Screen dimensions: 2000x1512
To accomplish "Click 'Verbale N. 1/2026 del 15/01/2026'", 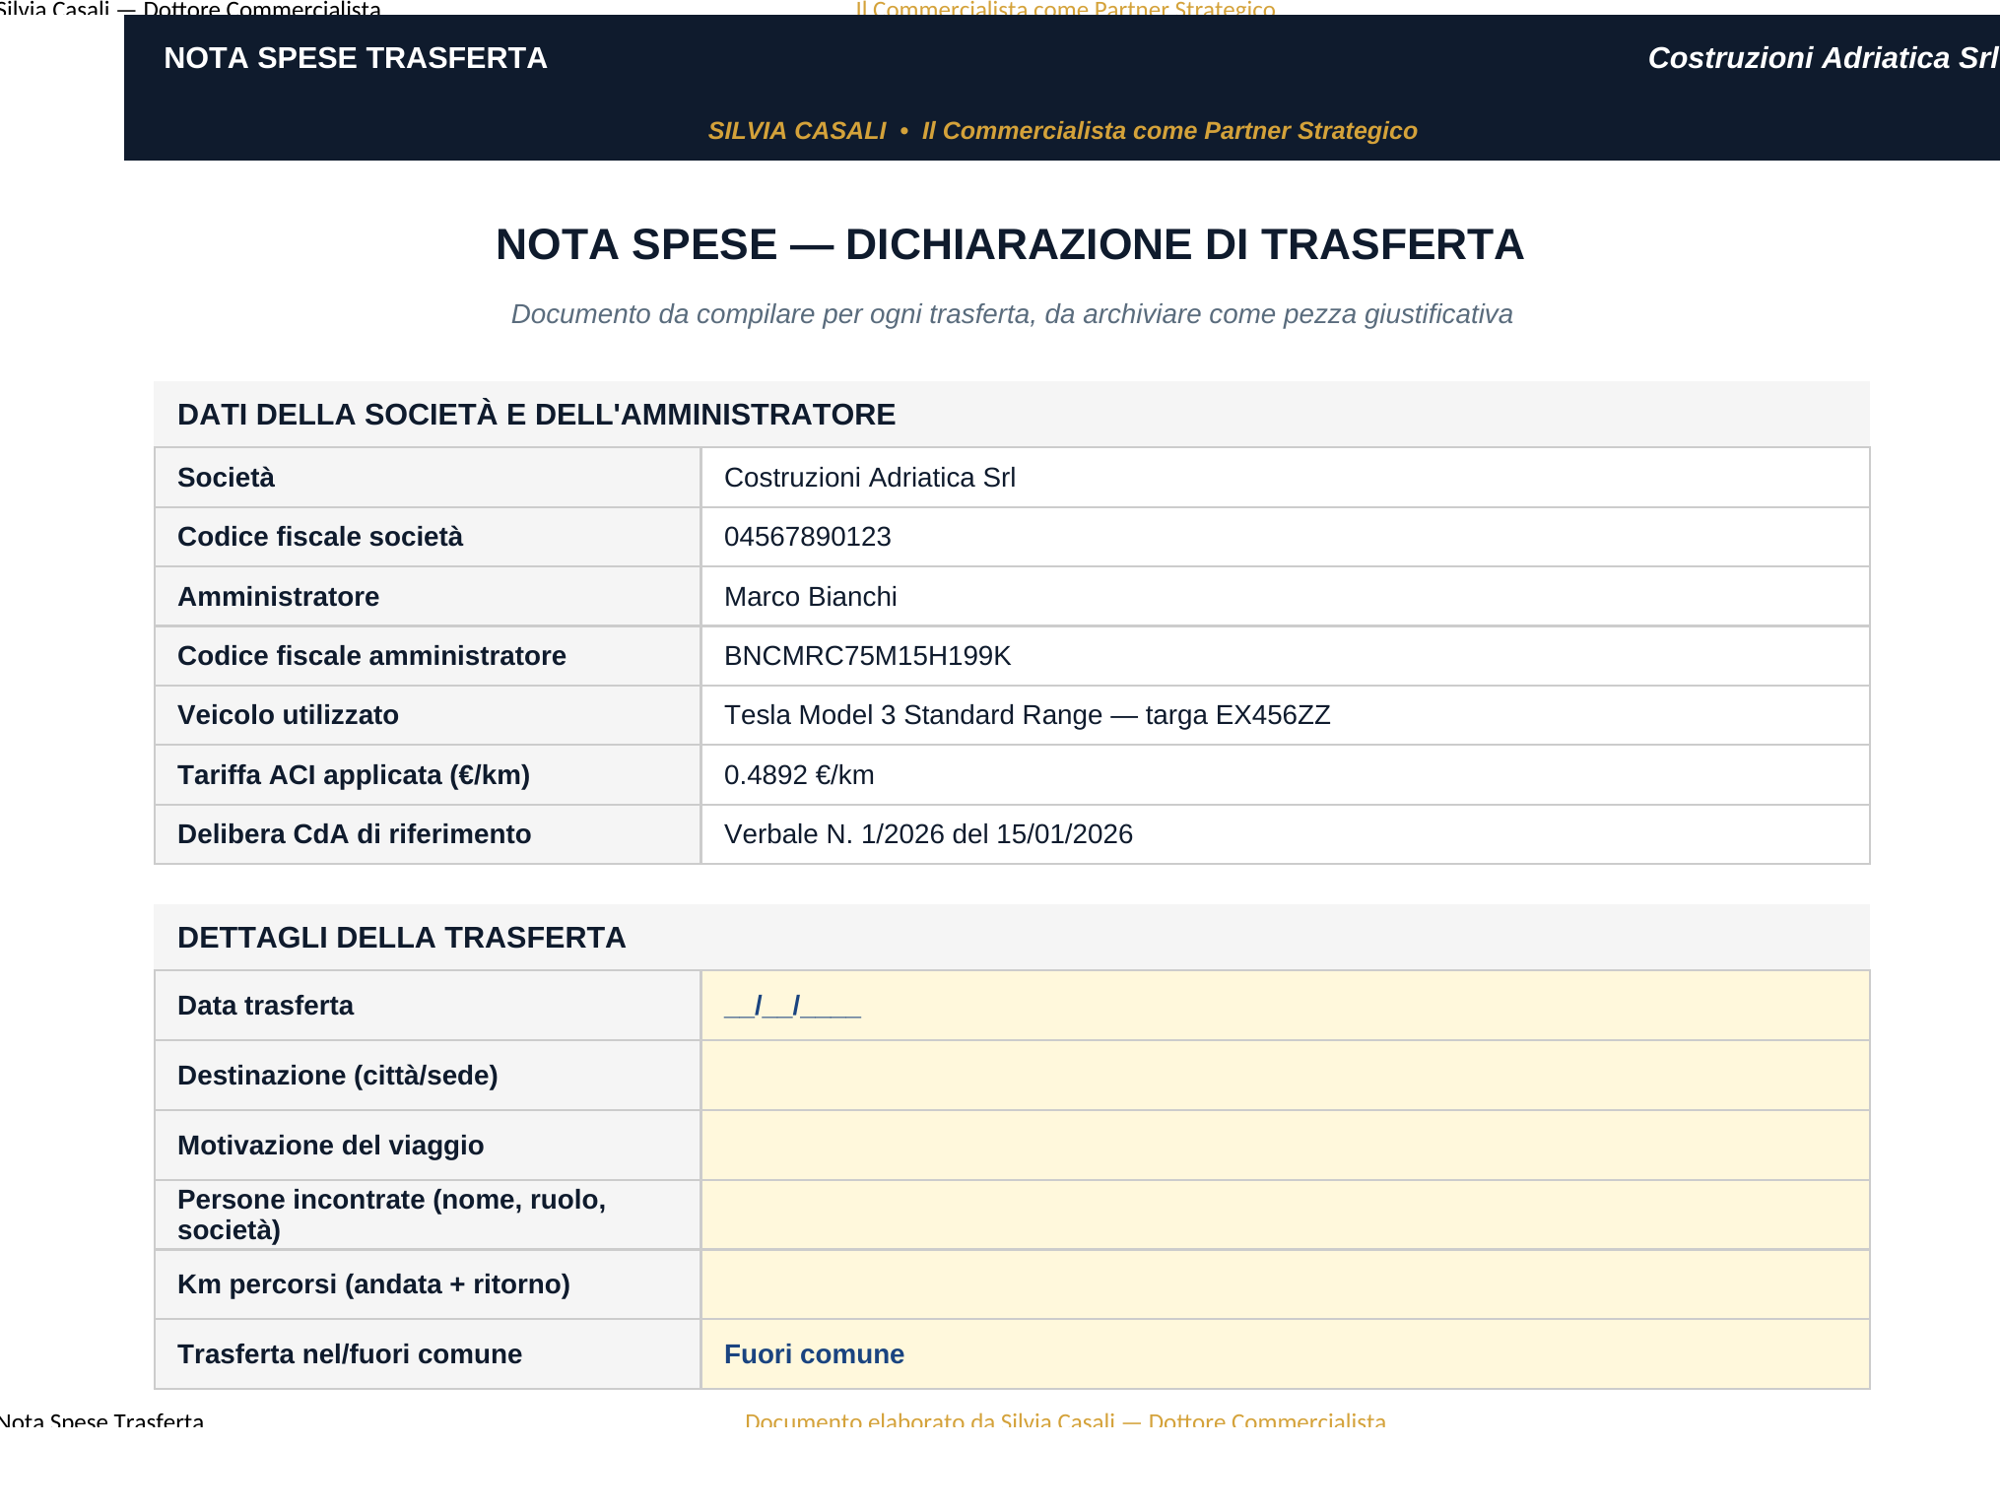I will (x=928, y=834).
